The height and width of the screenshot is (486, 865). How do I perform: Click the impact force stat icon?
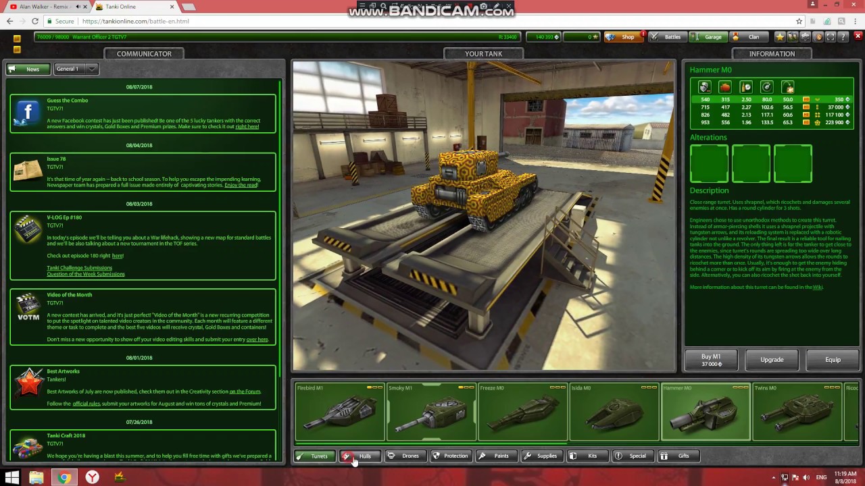[x=725, y=87]
